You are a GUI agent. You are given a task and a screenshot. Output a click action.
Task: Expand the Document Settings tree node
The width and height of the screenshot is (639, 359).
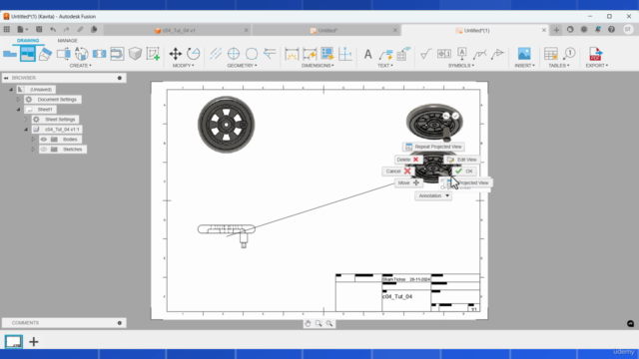point(18,100)
